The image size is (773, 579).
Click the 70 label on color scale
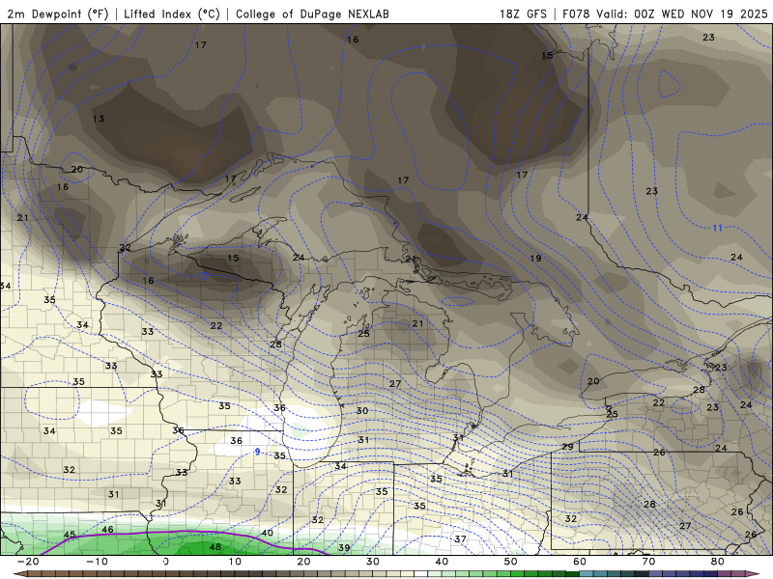pos(648,562)
